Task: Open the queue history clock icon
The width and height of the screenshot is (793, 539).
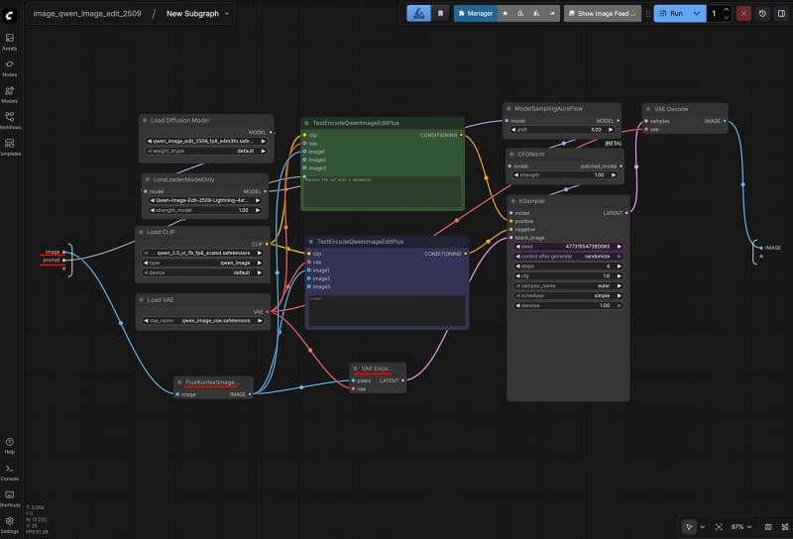Action: pos(762,14)
